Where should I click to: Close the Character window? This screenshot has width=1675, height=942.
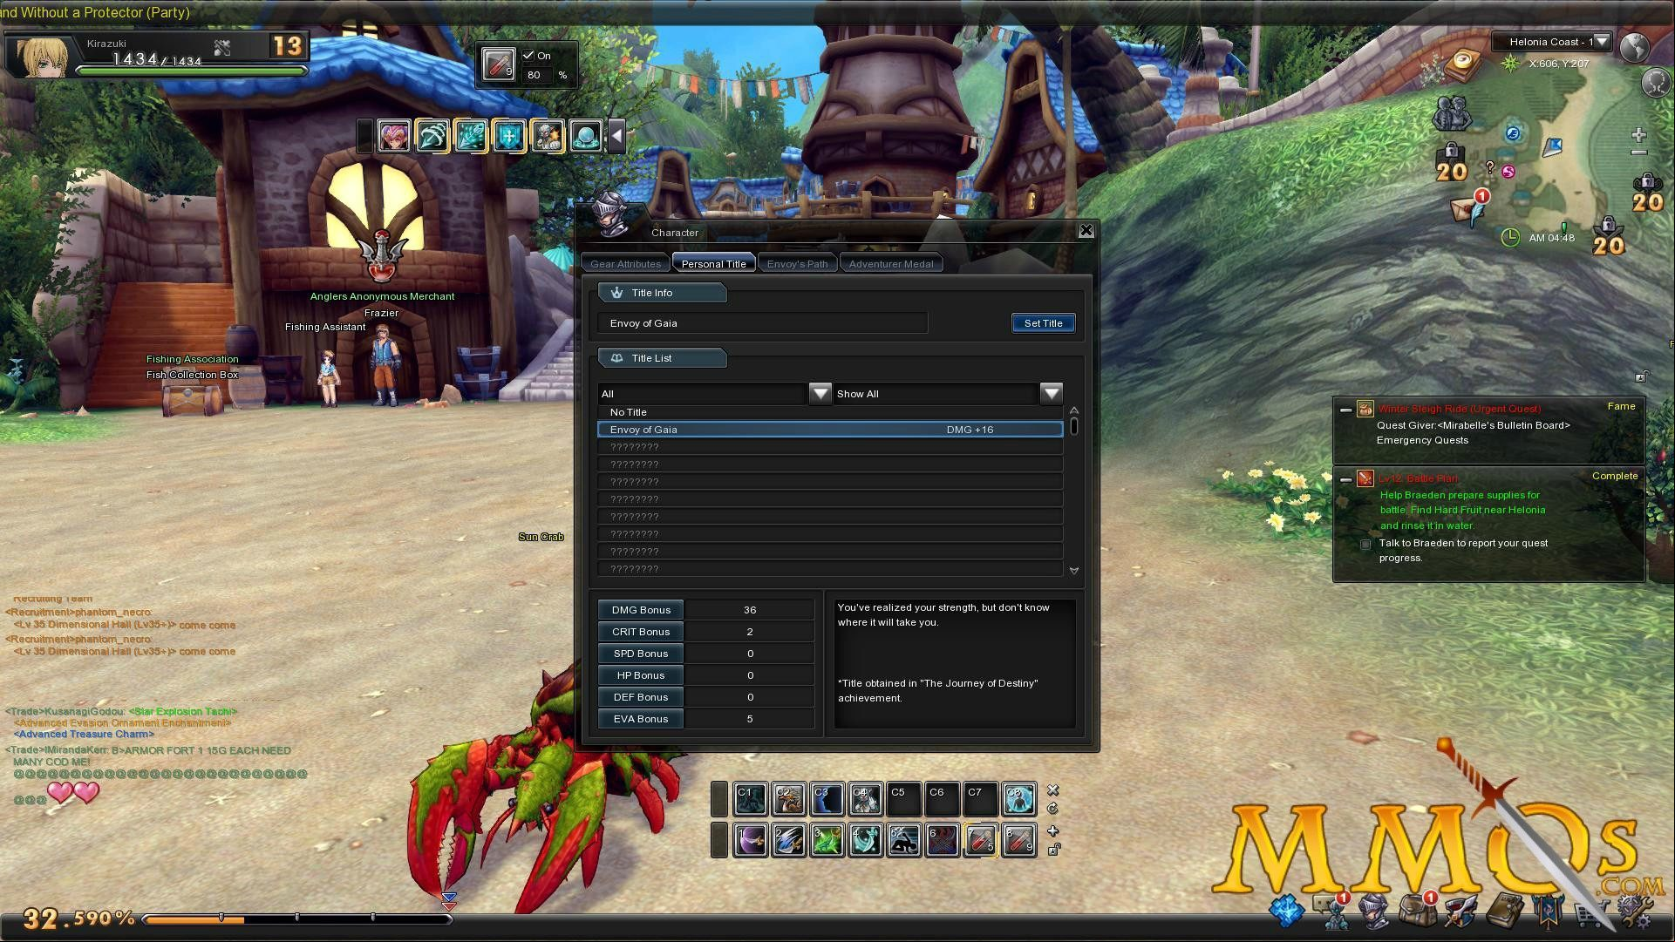1086,231
